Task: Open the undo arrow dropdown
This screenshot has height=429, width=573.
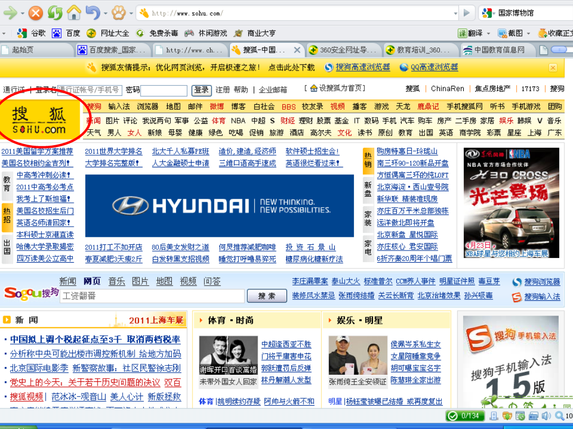Action: pyautogui.click(x=105, y=13)
